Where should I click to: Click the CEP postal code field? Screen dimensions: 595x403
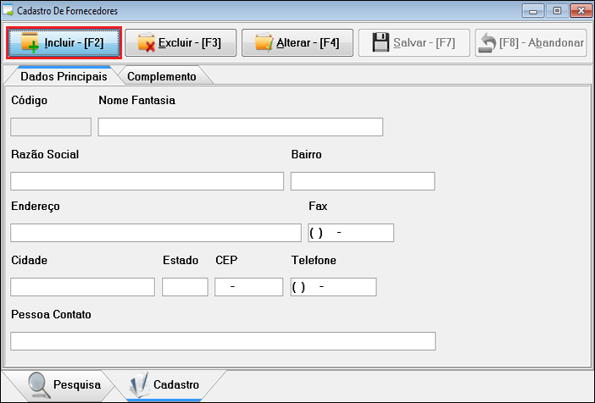pos(248,287)
